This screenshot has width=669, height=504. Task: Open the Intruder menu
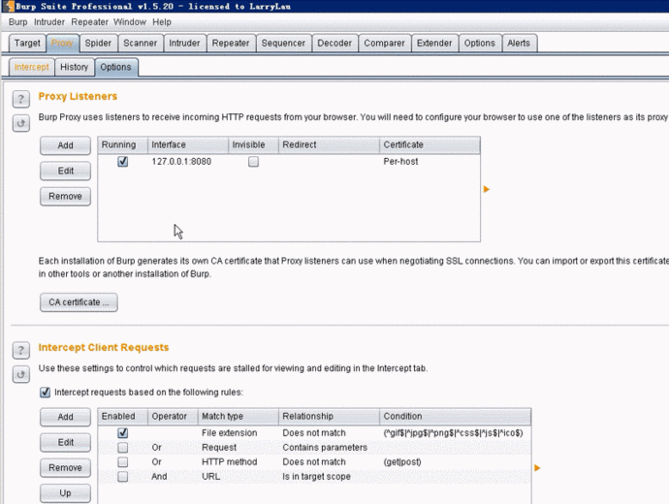(49, 22)
